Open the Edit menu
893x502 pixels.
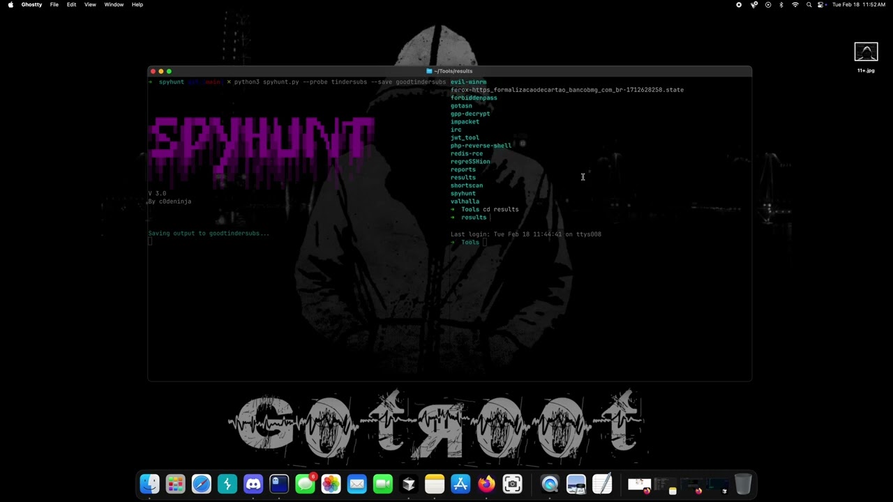[71, 5]
